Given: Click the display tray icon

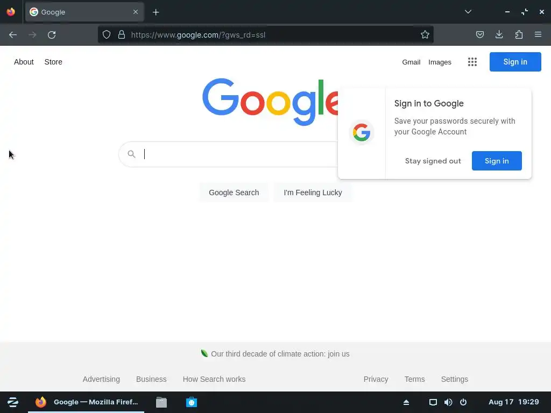Looking at the screenshot, I should 433,402.
